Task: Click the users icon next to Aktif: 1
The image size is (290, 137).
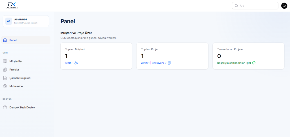Action: tap(76, 63)
